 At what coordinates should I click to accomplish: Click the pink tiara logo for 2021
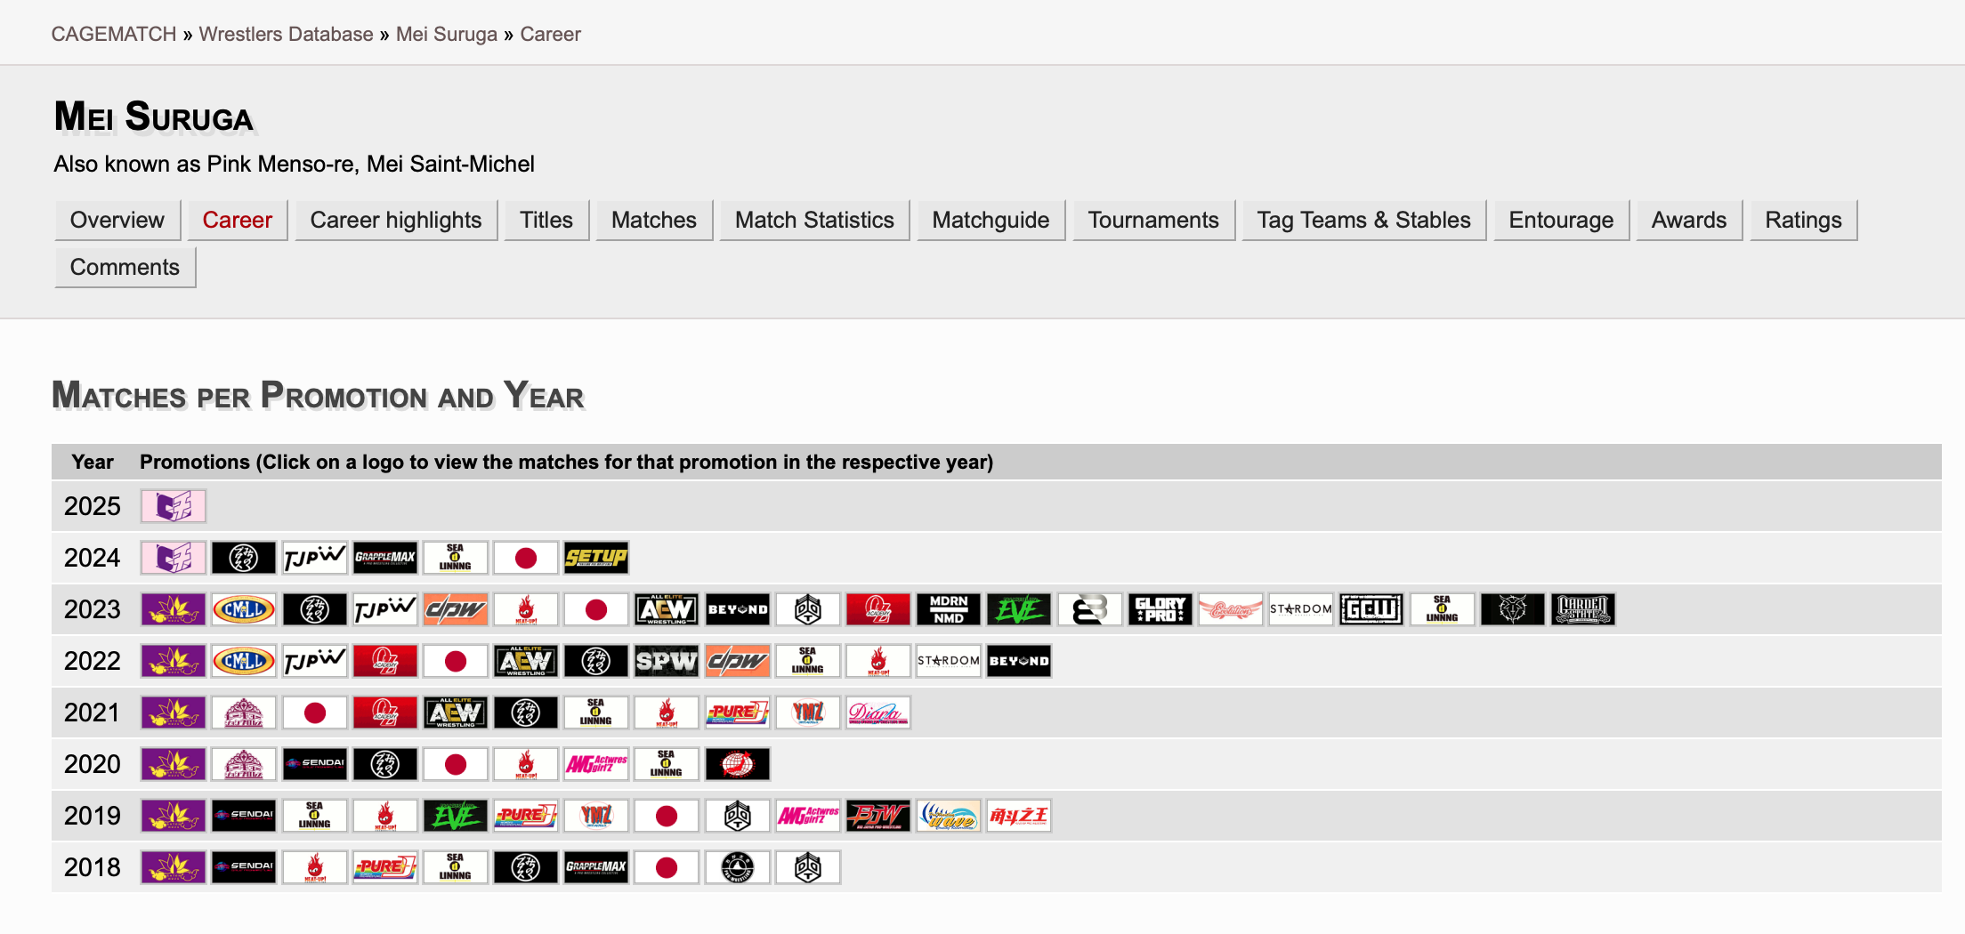[244, 713]
